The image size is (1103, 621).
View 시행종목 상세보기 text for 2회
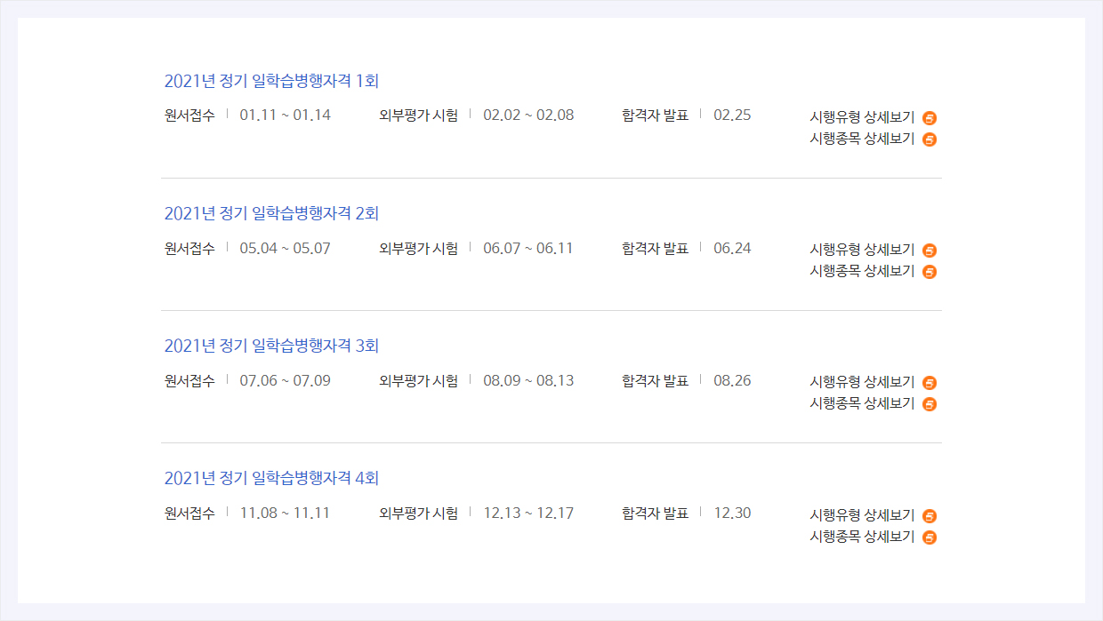coord(862,271)
